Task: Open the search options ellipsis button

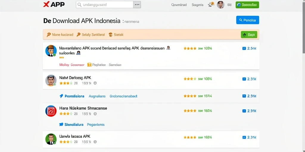Action: pyautogui.click(x=137, y=5)
